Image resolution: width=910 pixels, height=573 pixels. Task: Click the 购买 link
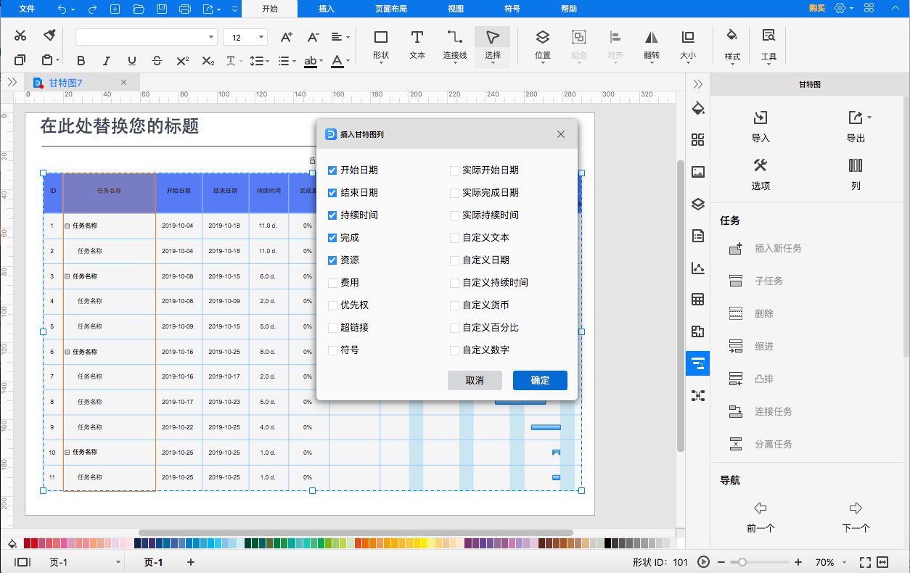click(x=817, y=8)
